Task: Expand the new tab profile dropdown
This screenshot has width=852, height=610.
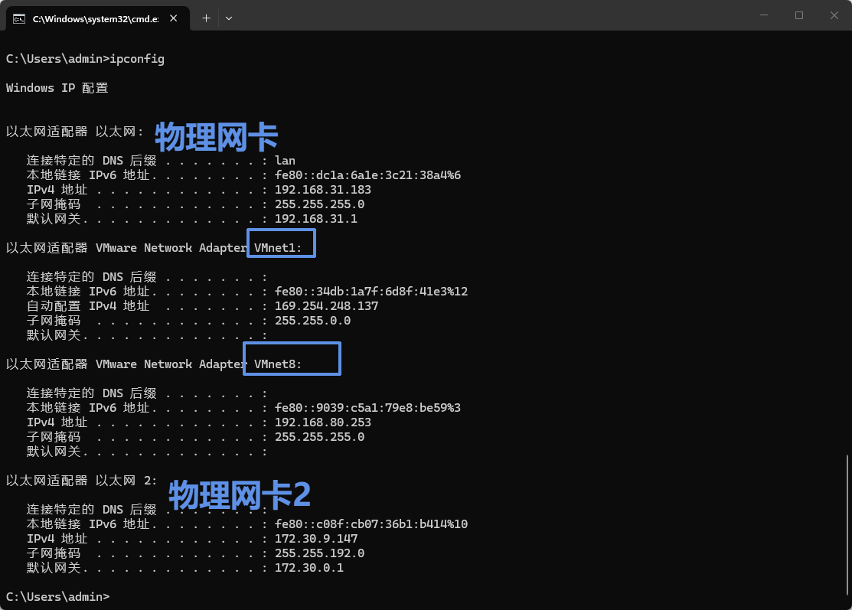Action: [229, 18]
